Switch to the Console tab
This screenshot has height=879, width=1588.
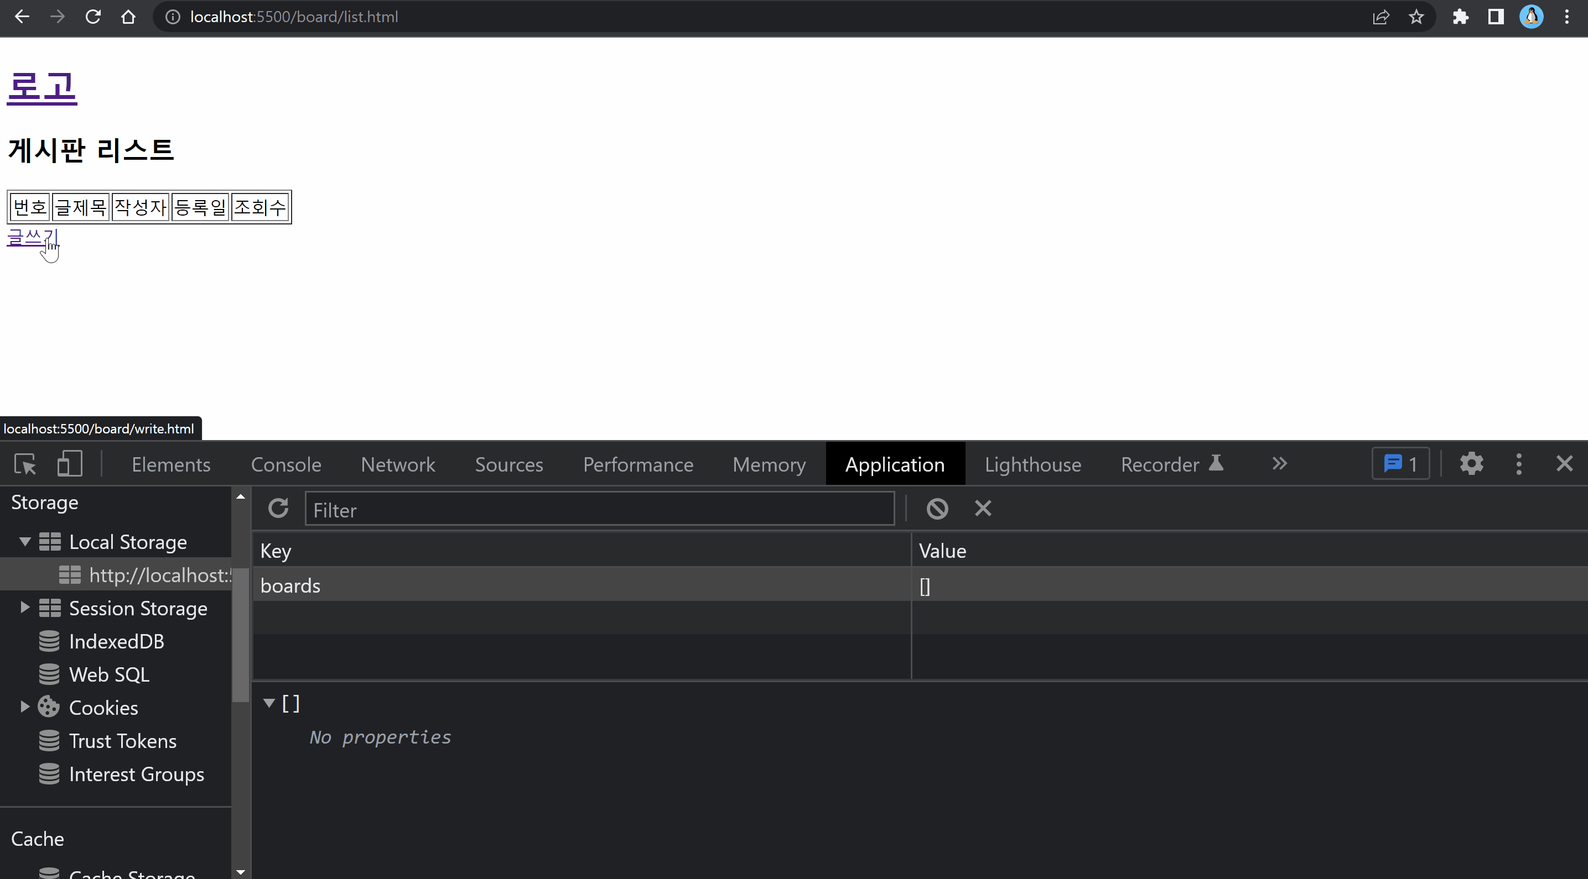click(x=286, y=464)
